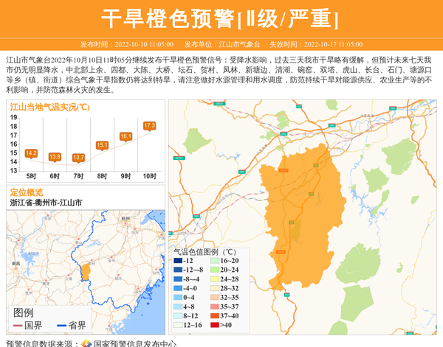Click the National Early Warning Center logo icon
This screenshot has height=347, width=443.
tap(86, 343)
